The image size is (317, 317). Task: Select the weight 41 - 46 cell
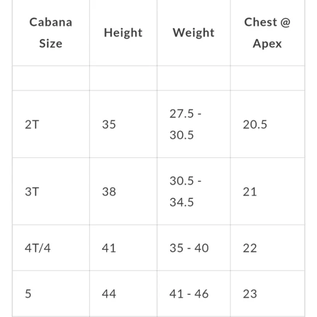point(193,293)
